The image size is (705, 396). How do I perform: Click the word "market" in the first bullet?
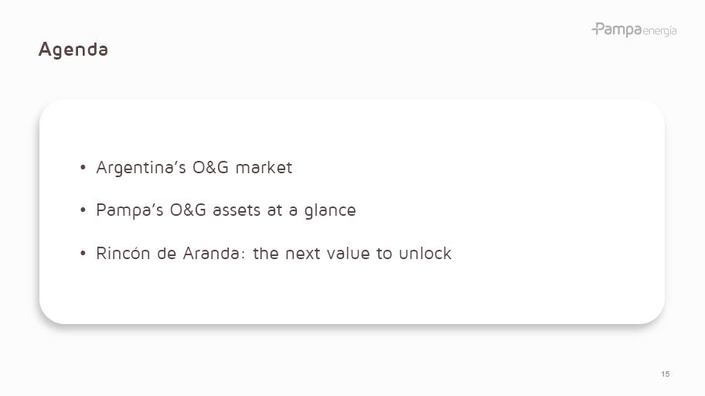click(x=264, y=168)
